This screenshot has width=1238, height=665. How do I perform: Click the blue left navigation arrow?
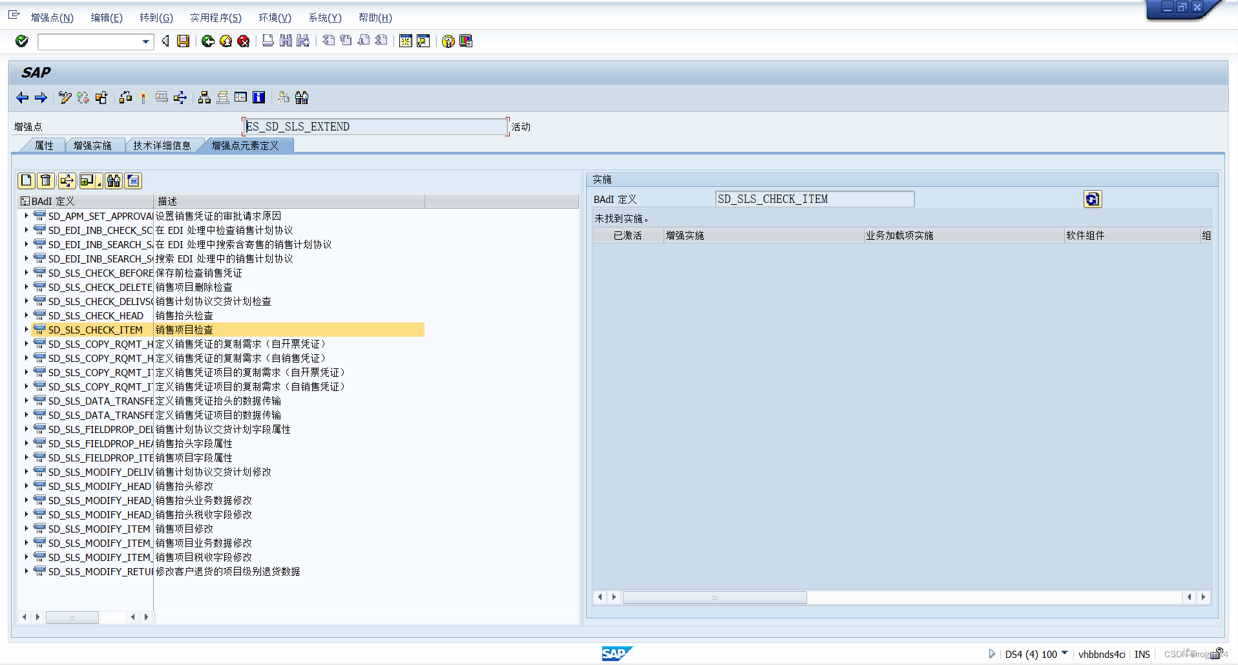(23, 98)
